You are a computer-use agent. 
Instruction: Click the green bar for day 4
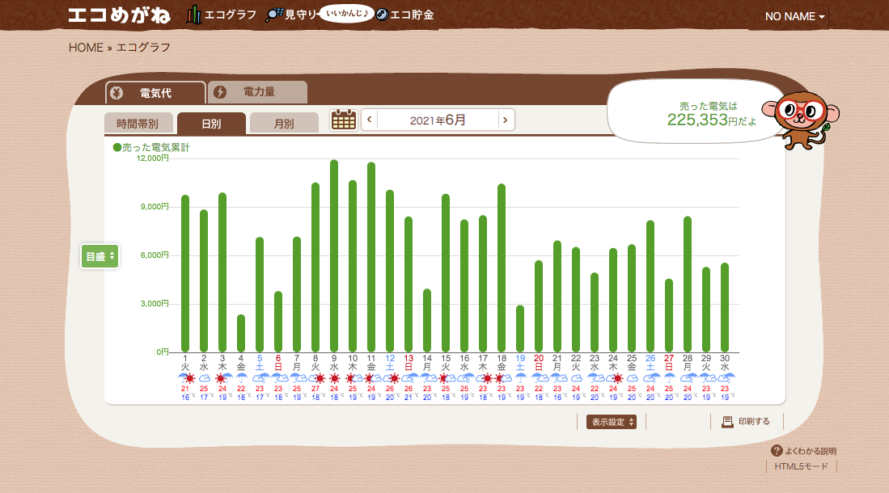pyautogui.click(x=241, y=333)
